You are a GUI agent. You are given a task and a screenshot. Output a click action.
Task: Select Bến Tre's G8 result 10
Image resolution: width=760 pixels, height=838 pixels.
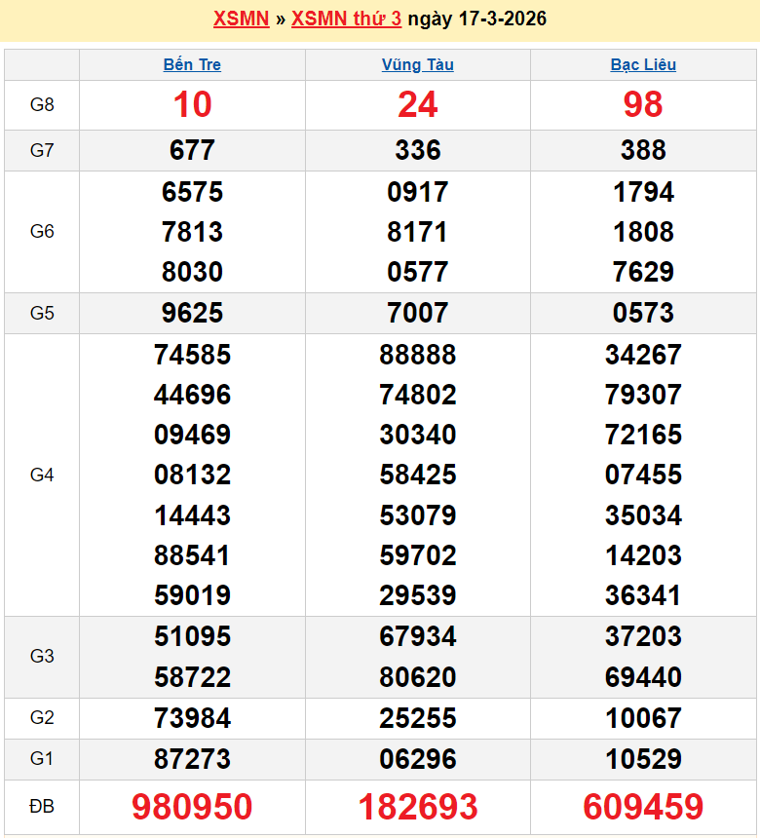coord(192,105)
